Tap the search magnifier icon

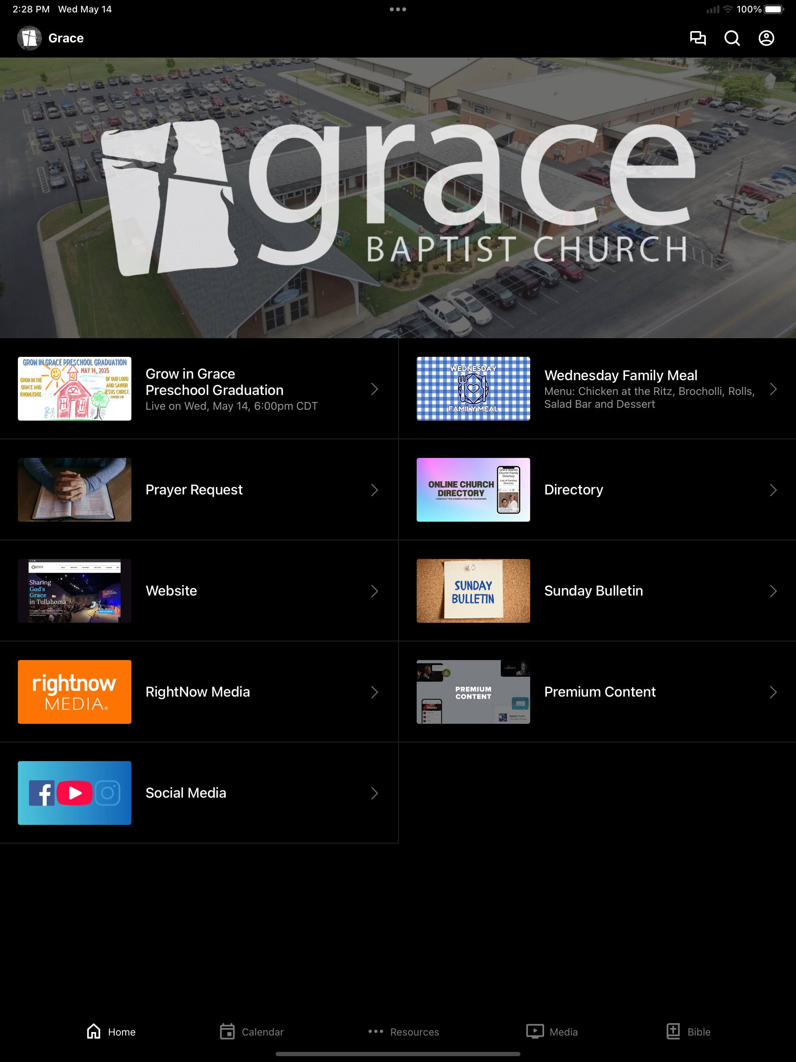(x=731, y=38)
